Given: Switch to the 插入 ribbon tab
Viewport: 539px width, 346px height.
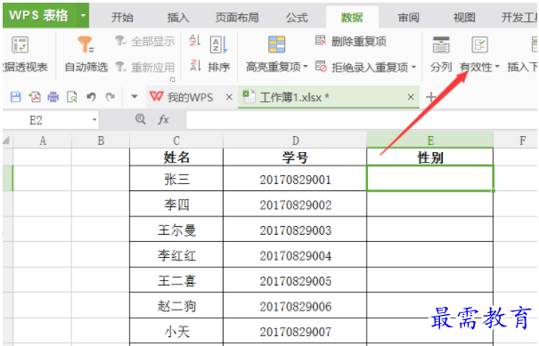Looking at the screenshot, I should (x=177, y=17).
